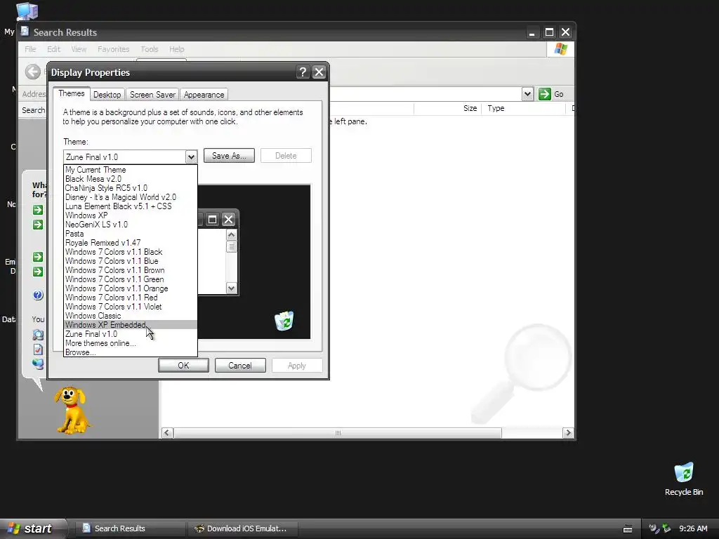Sort by Size column header

click(447, 108)
